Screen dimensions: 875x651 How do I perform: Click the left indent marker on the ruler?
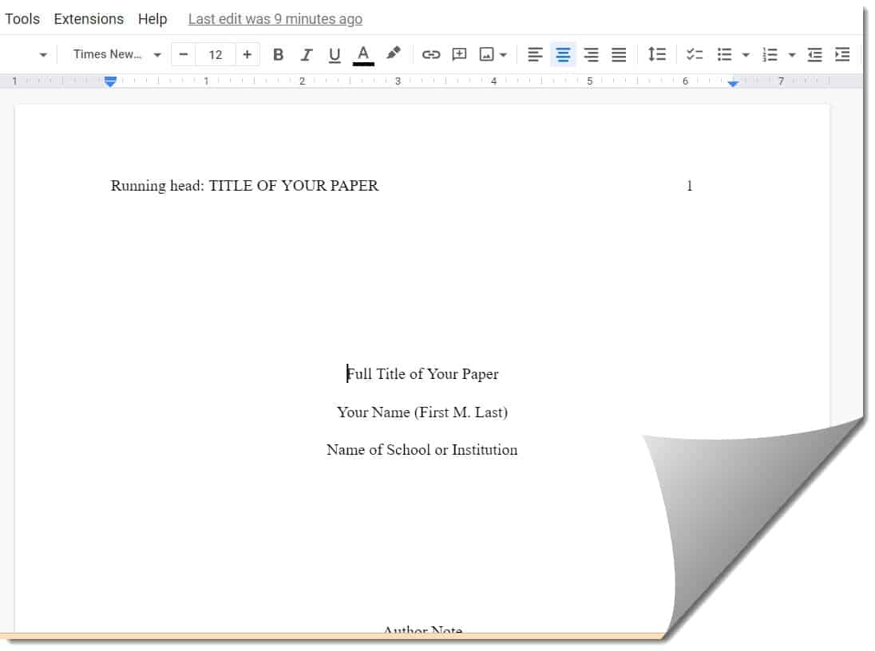(109, 81)
